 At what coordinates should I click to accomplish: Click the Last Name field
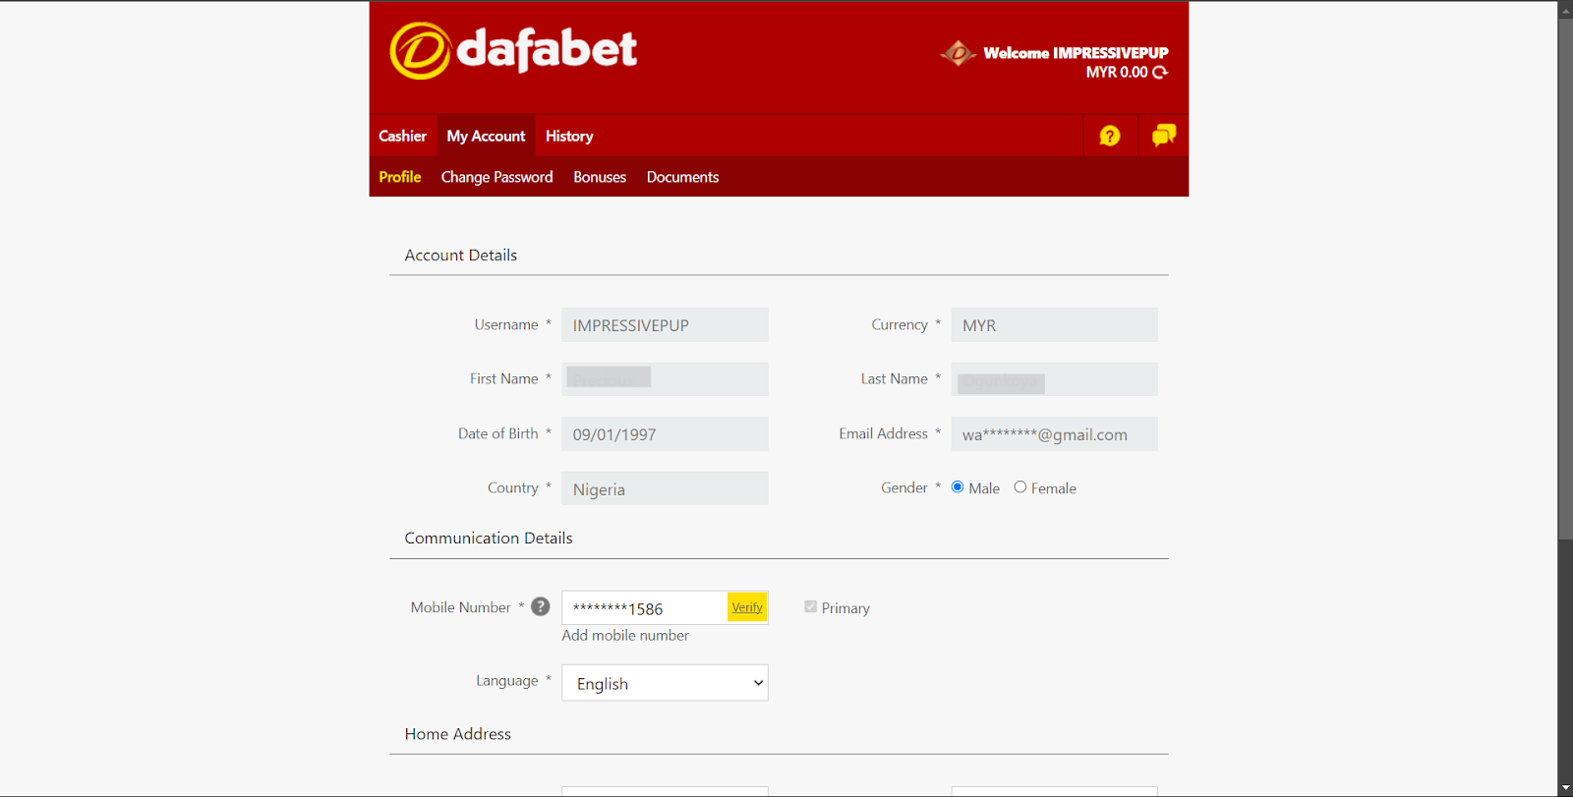click(x=1054, y=379)
